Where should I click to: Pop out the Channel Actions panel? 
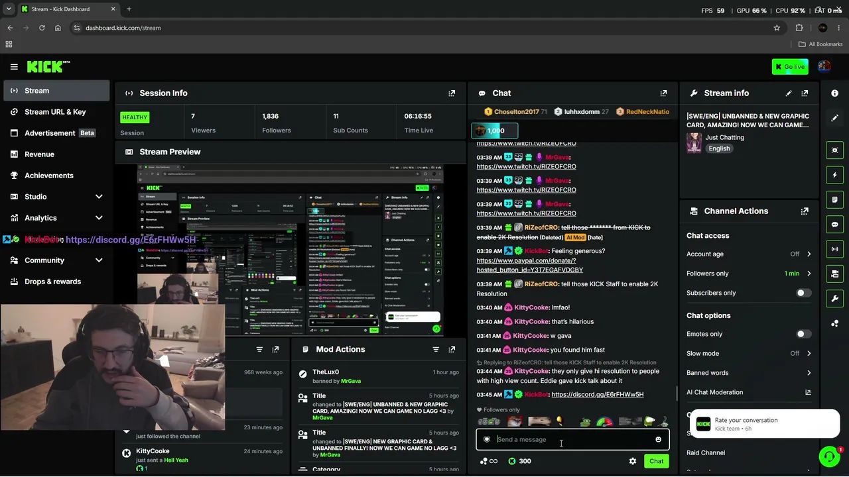coord(805,211)
